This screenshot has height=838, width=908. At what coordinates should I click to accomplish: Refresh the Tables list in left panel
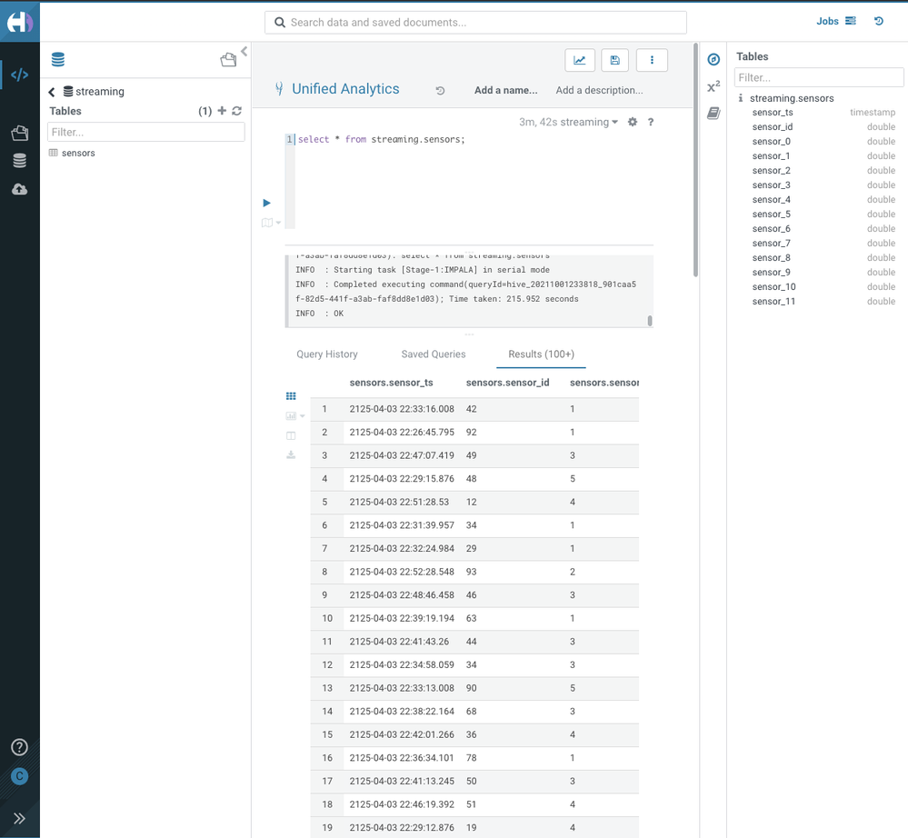pyautogui.click(x=237, y=111)
